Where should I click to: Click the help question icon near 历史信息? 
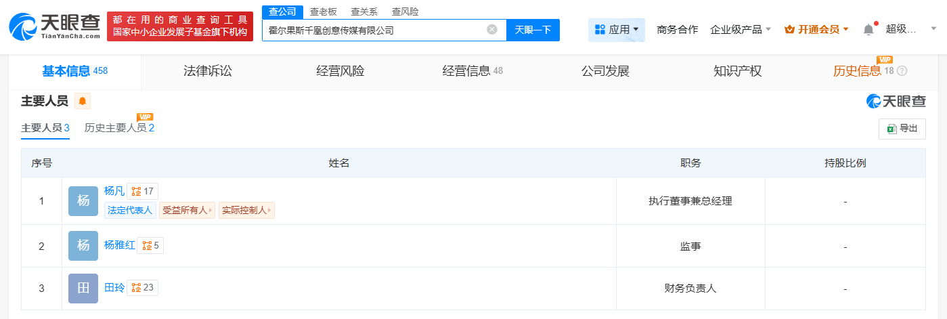point(902,71)
